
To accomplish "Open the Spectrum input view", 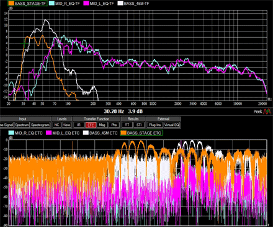I will [x=22, y=125].
